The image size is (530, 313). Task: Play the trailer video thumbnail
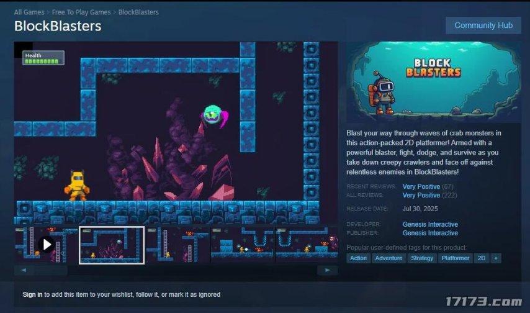46,244
